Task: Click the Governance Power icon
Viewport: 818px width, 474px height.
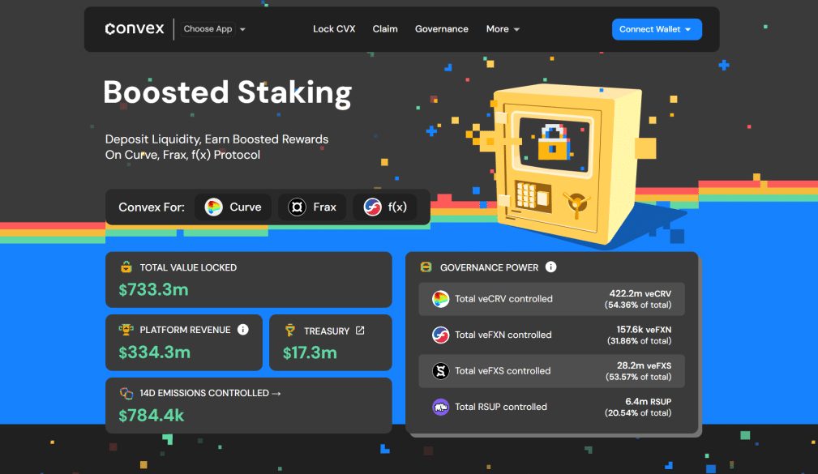Action: 426,267
